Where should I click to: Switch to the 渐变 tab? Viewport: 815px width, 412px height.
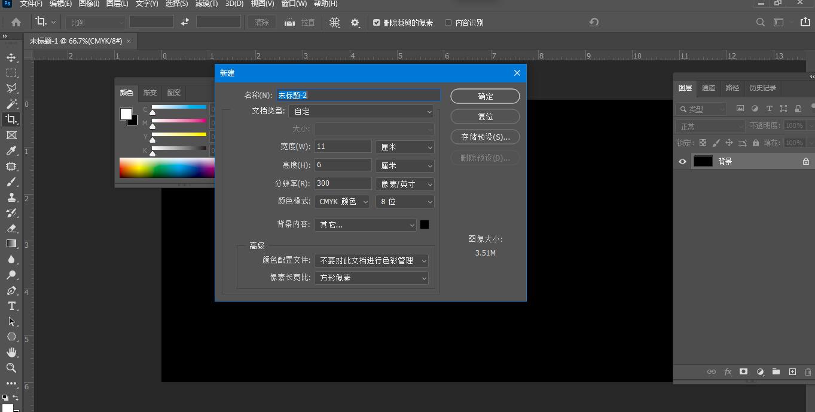coord(150,93)
